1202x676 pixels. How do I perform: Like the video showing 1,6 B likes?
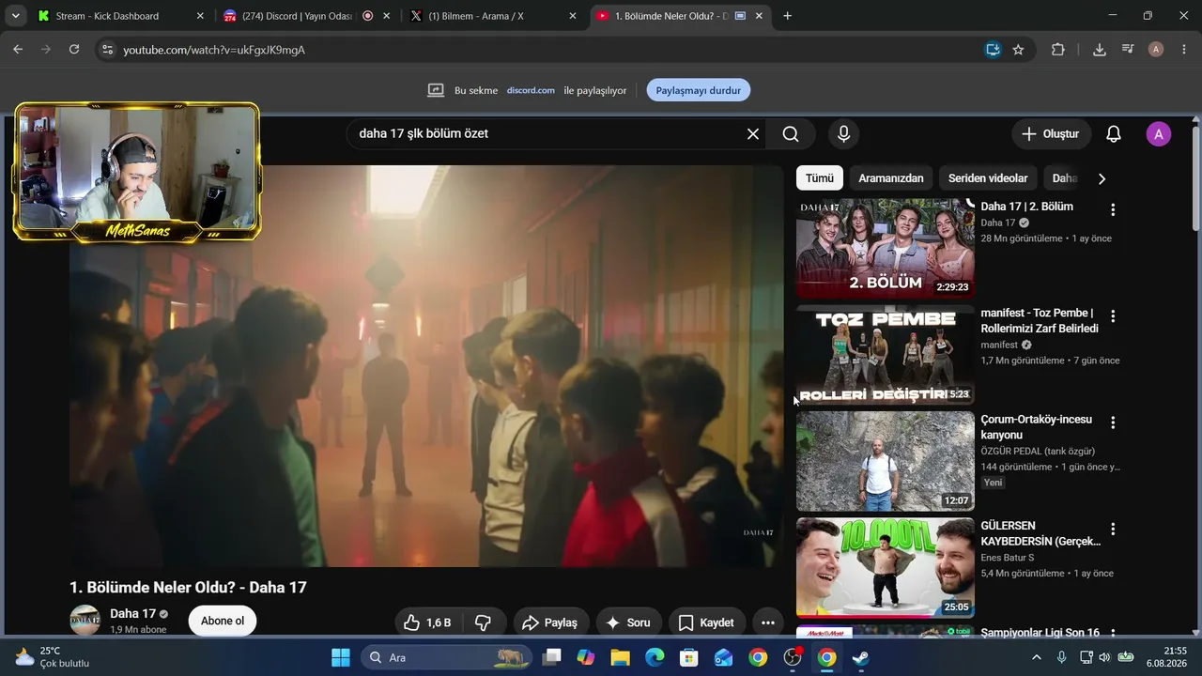click(427, 622)
